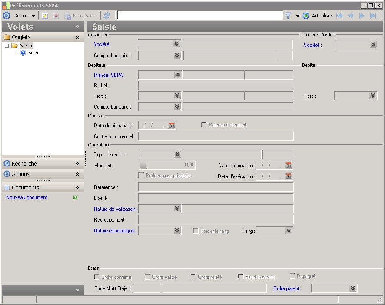Click the Actualiser button
The width and height of the screenshot is (385, 305).
pos(317,16)
